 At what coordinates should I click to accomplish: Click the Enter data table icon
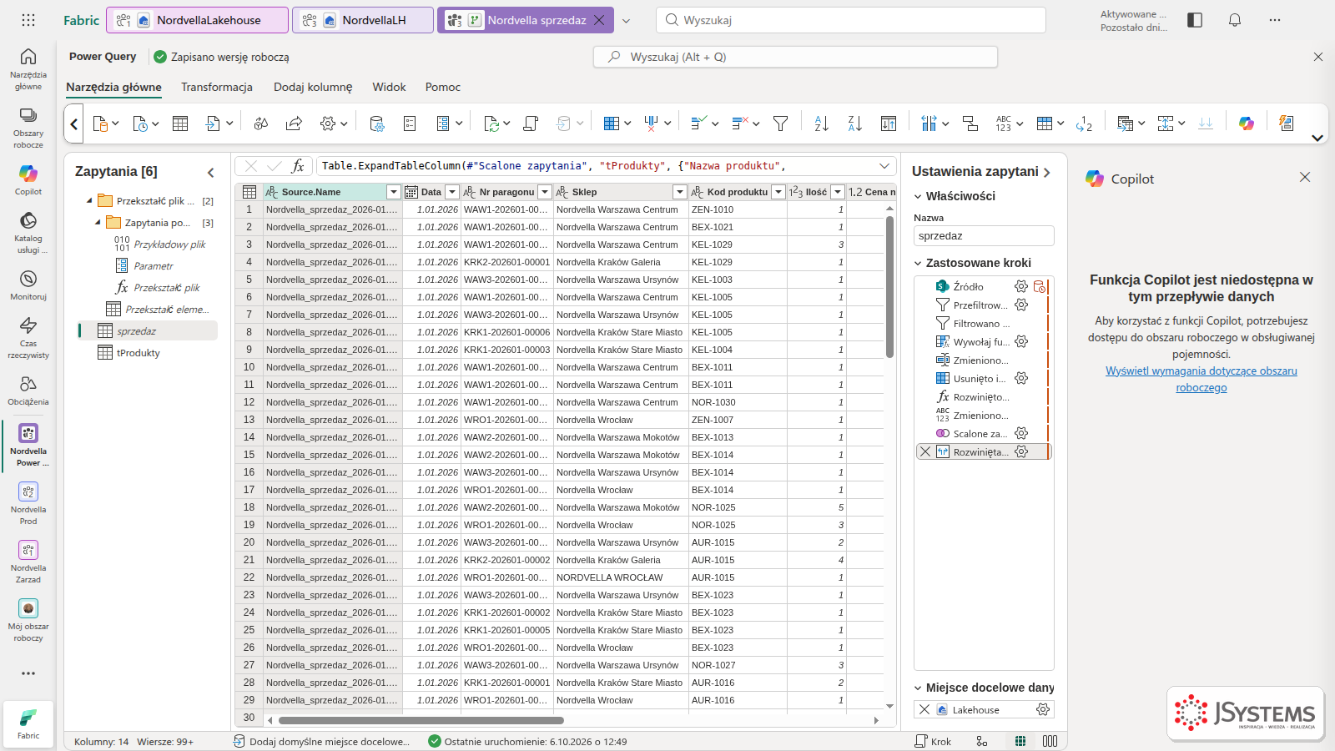point(180,123)
